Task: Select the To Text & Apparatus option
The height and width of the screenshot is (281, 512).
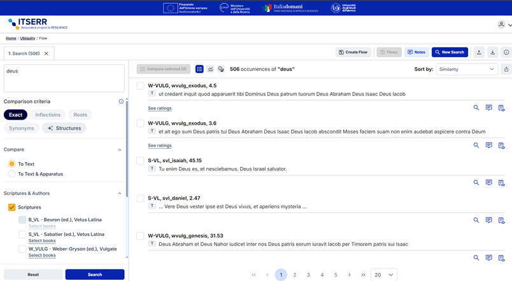Action: pyautogui.click(x=11, y=174)
